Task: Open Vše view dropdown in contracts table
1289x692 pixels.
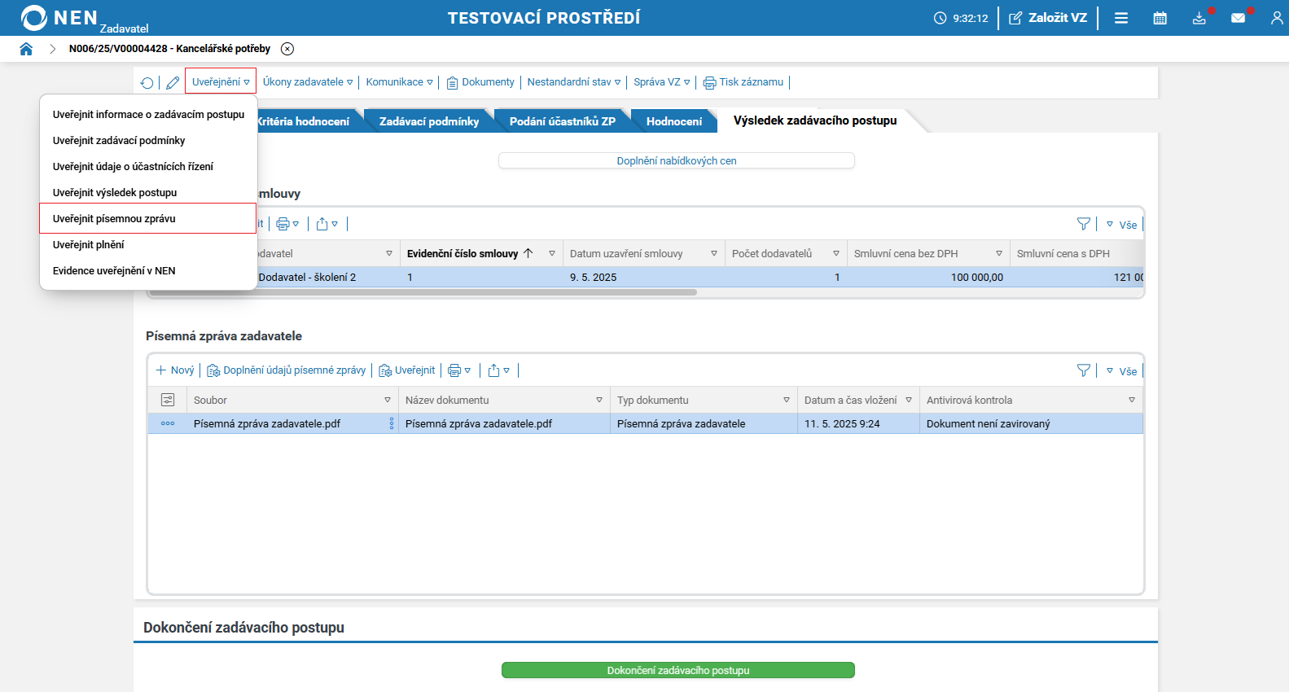Action: tap(1121, 225)
